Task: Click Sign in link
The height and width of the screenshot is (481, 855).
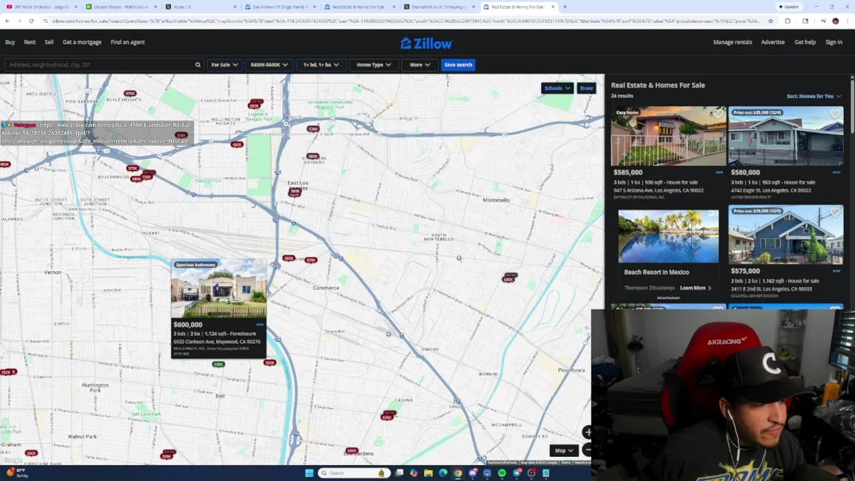Action: 834,42
